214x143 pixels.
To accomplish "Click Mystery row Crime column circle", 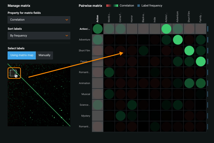I will 120,116.
